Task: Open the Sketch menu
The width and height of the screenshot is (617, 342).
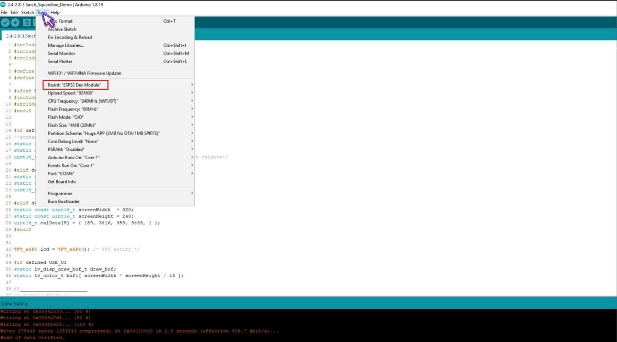Action: pos(27,12)
